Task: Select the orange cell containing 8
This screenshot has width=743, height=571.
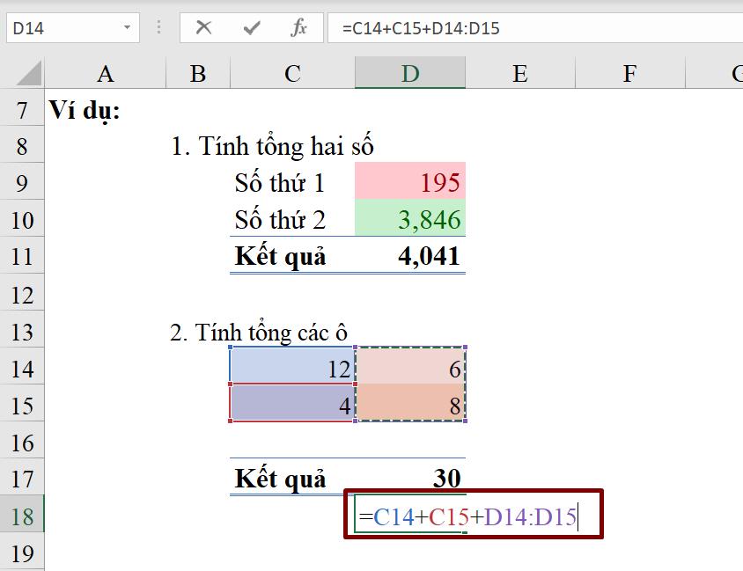Action: (x=409, y=406)
